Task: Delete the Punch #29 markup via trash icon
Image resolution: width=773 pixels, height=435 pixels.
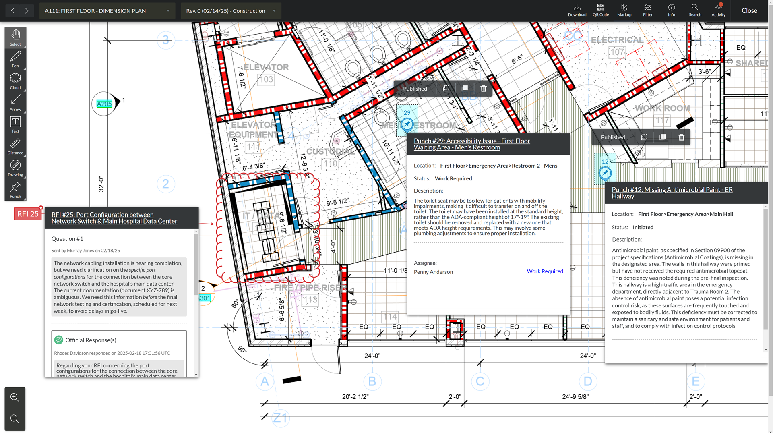Action: [x=483, y=88]
